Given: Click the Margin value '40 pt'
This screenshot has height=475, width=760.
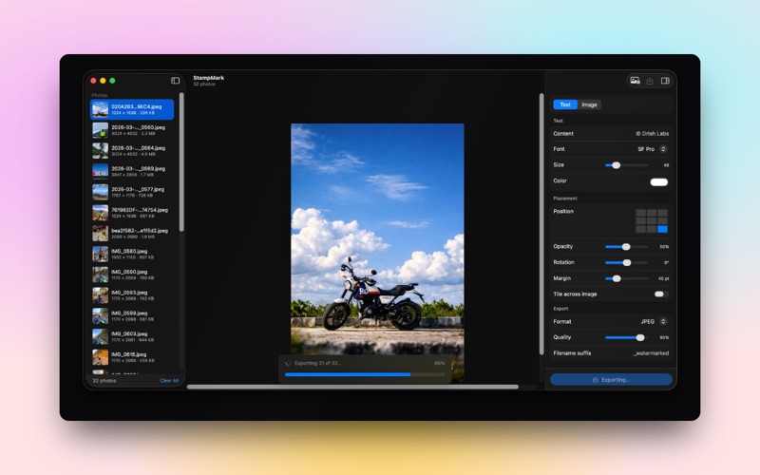Looking at the screenshot, I should [663, 278].
